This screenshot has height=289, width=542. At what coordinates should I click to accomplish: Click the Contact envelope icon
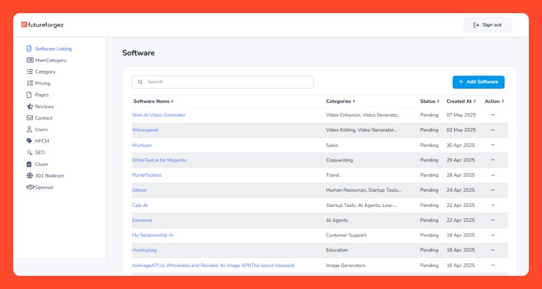30,118
